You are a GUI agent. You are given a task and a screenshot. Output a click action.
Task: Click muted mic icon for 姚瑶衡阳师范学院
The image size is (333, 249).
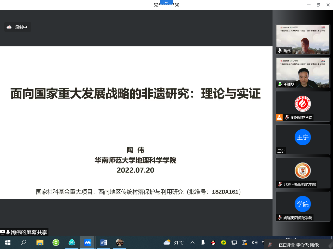[x=280, y=218]
